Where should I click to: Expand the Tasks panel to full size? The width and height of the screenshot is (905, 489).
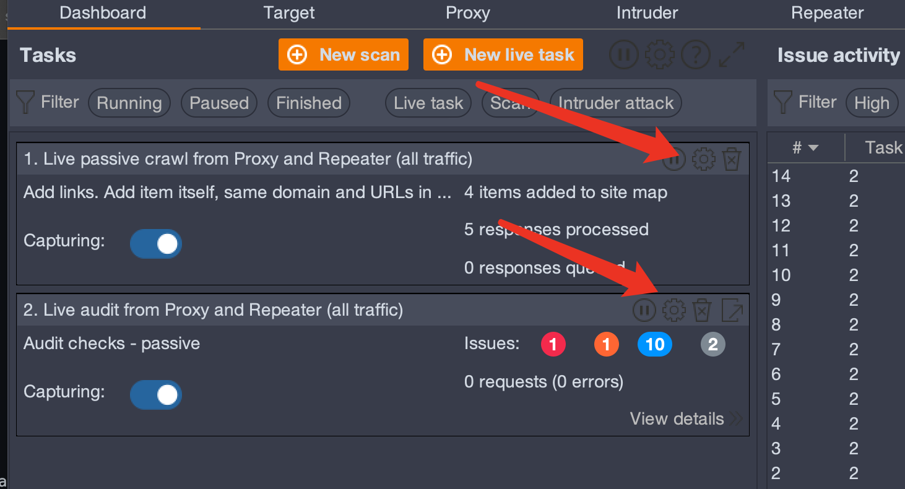732,55
